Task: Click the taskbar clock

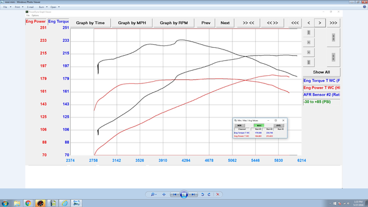Action: (x=358, y=204)
